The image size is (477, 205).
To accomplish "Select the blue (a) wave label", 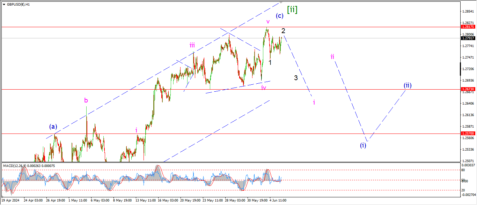I will [53, 127].
